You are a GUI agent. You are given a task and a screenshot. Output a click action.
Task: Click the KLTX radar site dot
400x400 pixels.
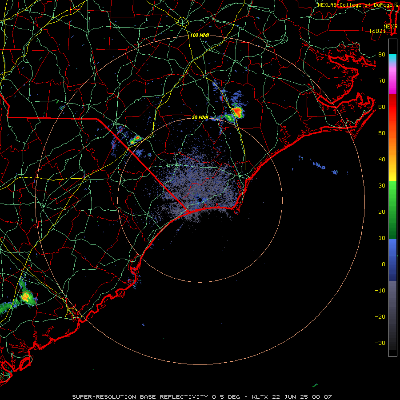pos(200,200)
